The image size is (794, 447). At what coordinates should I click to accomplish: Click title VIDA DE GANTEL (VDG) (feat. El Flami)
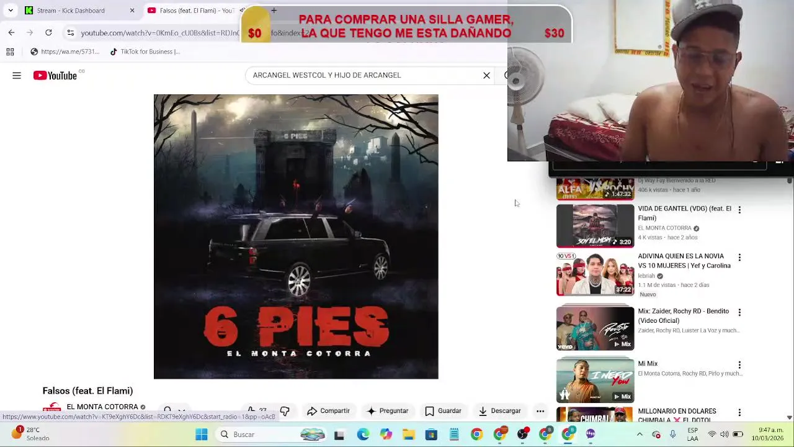684,213
